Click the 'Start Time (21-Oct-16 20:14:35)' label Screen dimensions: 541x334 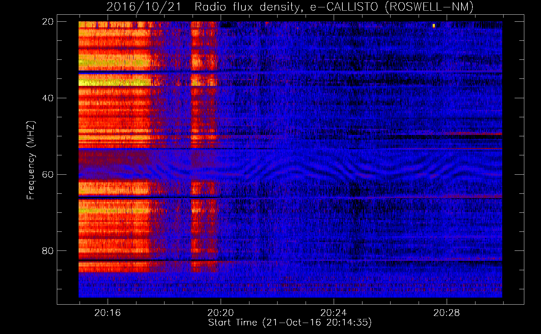point(290,323)
